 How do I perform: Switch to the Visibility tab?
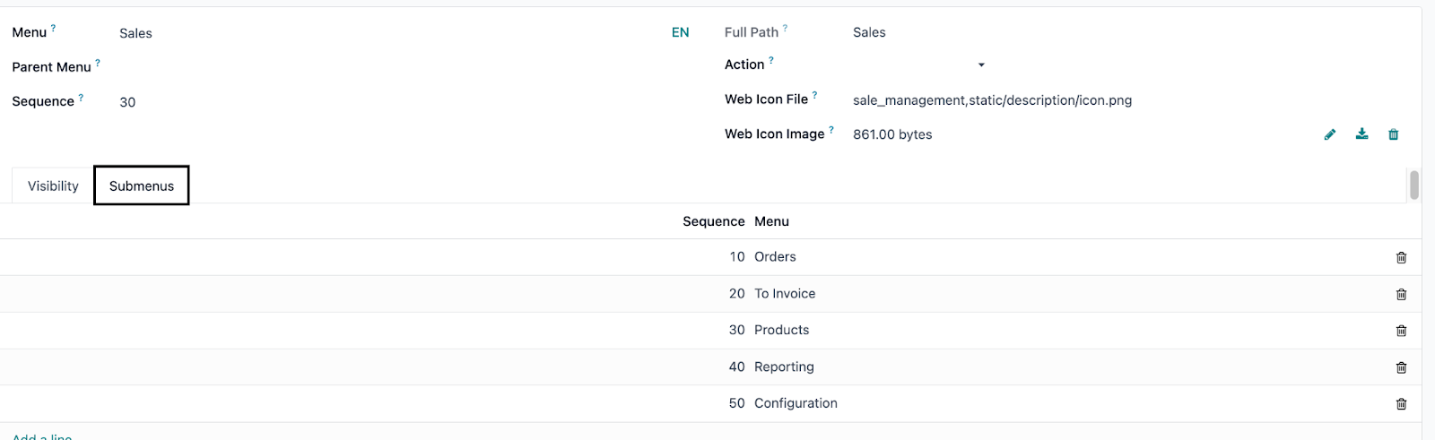[53, 186]
